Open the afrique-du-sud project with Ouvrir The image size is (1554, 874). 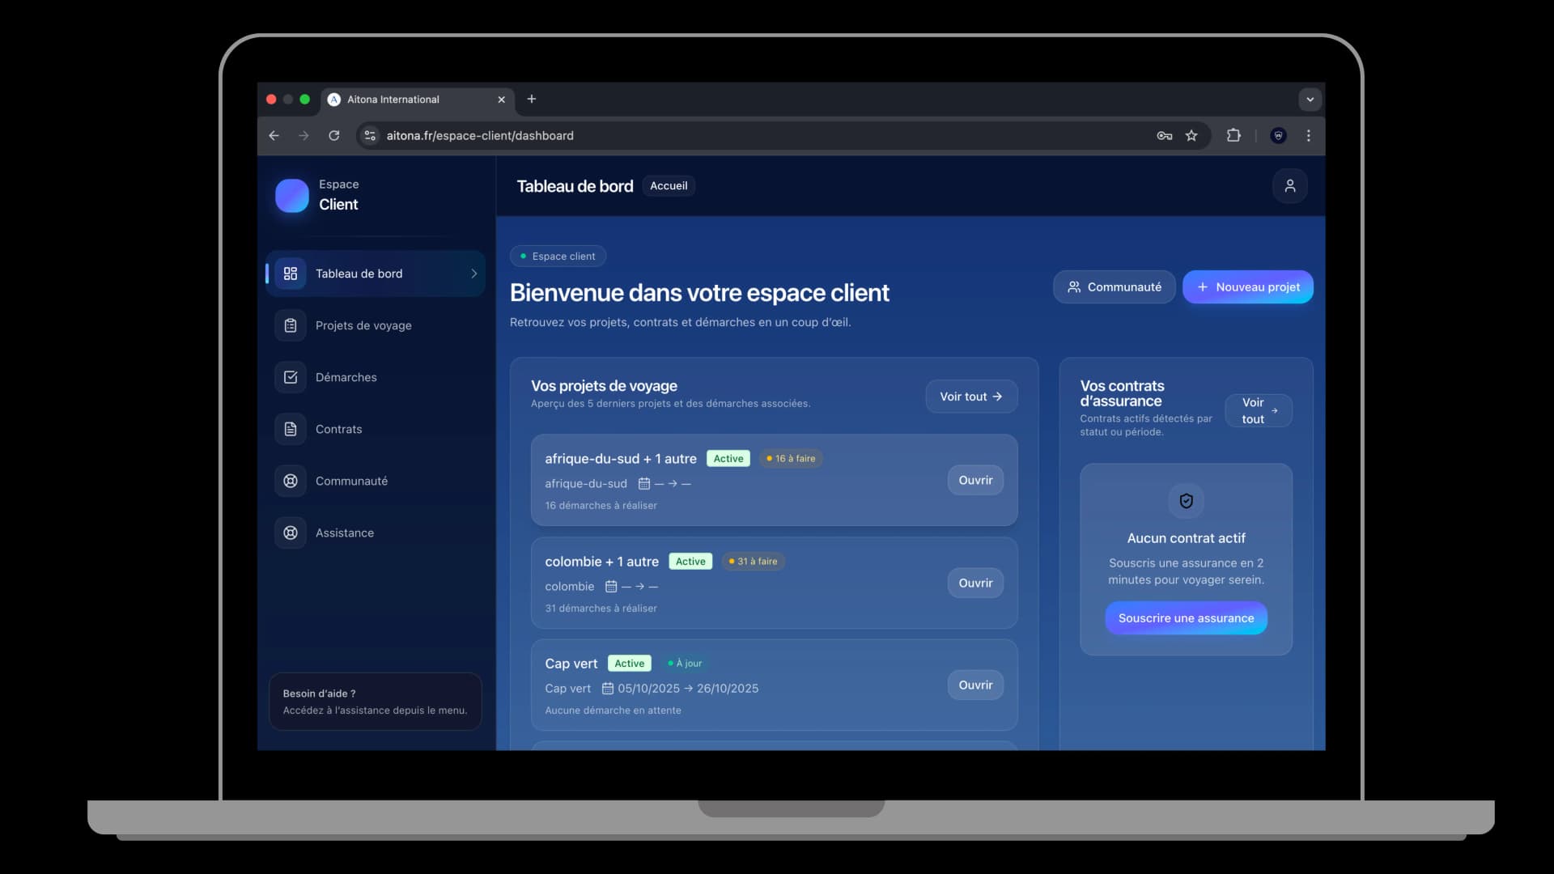point(975,481)
